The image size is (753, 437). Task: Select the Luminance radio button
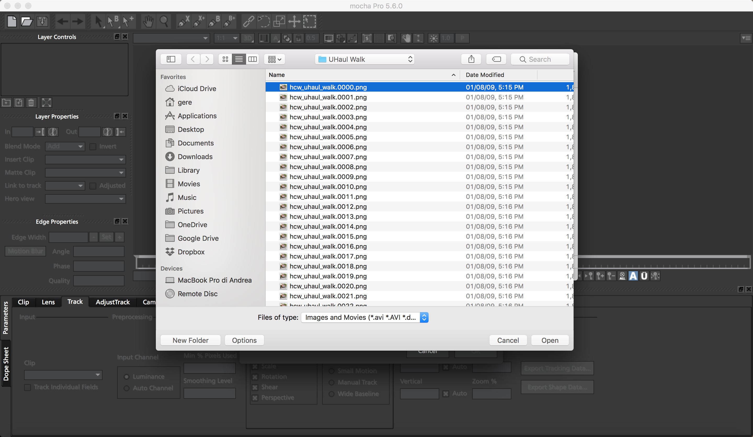click(x=126, y=377)
